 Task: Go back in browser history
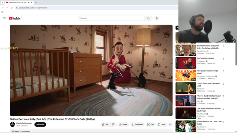click(x=3, y=8)
